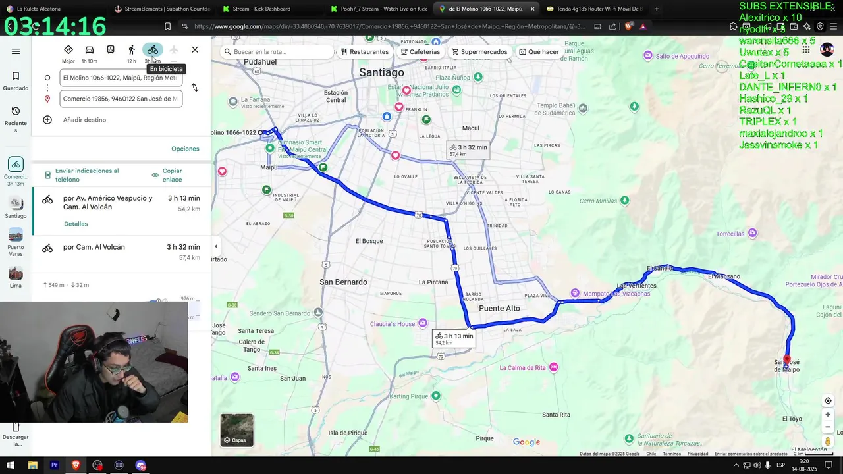Select the Mejor best travel mode icon
Image resolution: width=843 pixels, height=474 pixels.
(x=68, y=50)
